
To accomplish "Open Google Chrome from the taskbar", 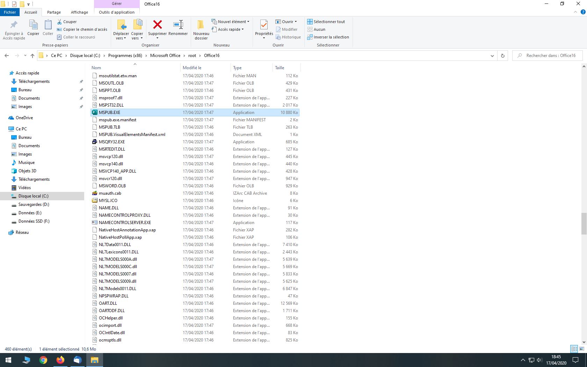I will [x=43, y=360].
